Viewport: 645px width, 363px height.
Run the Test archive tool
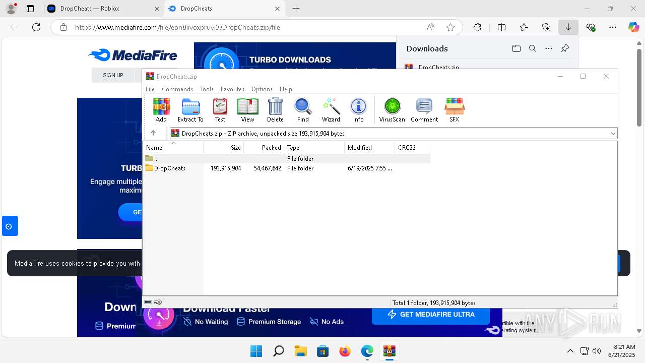pyautogui.click(x=220, y=110)
